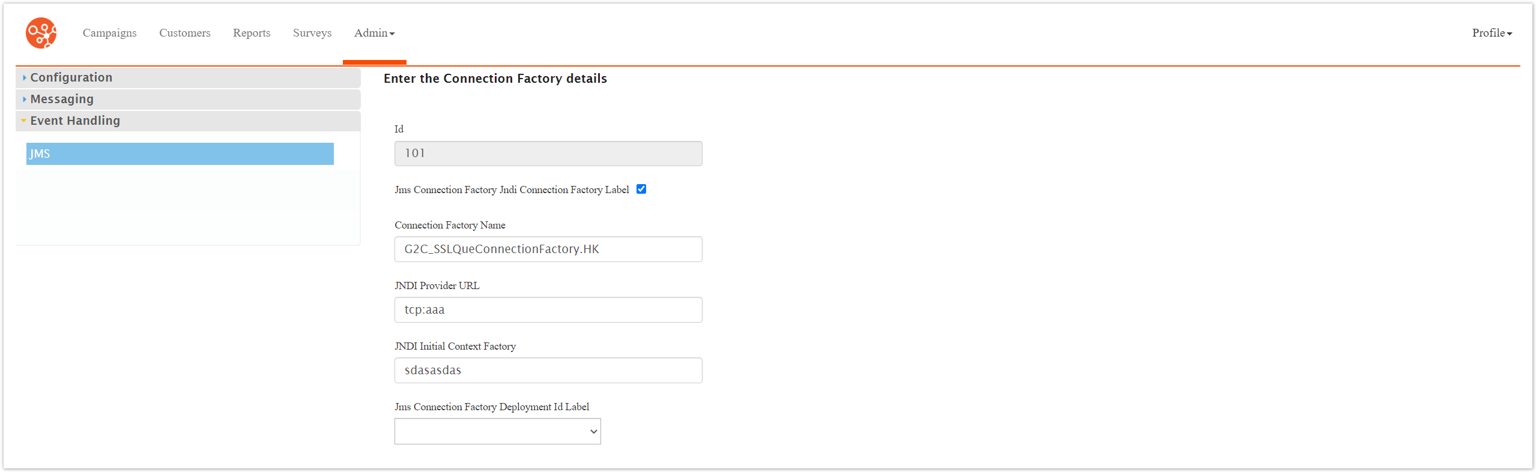Uncheck the Jndi Connection Factory Label checkbox
This screenshot has height=472, width=1536.
(641, 189)
